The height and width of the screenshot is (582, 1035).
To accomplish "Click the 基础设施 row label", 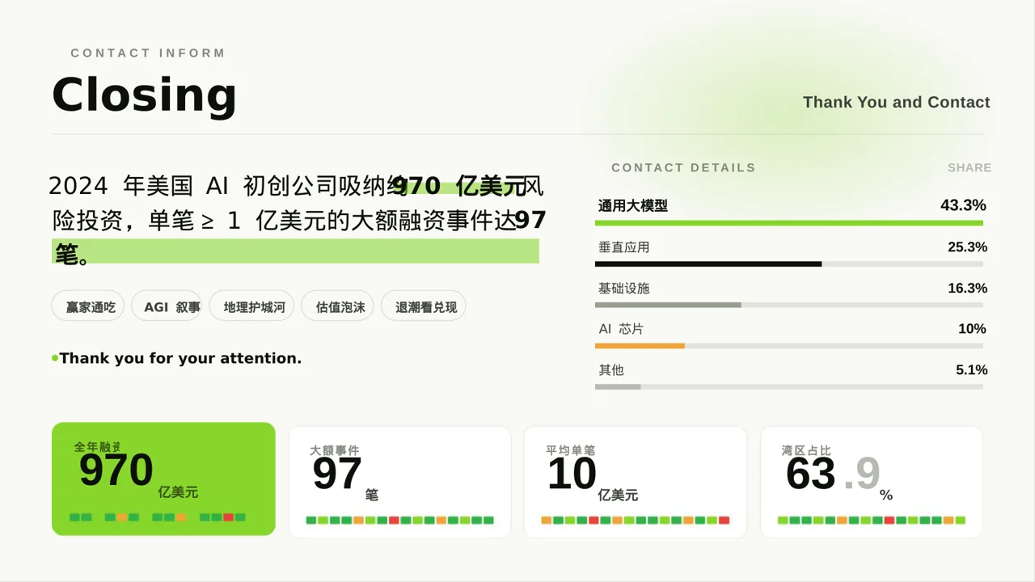I will [x=624, y=289].
